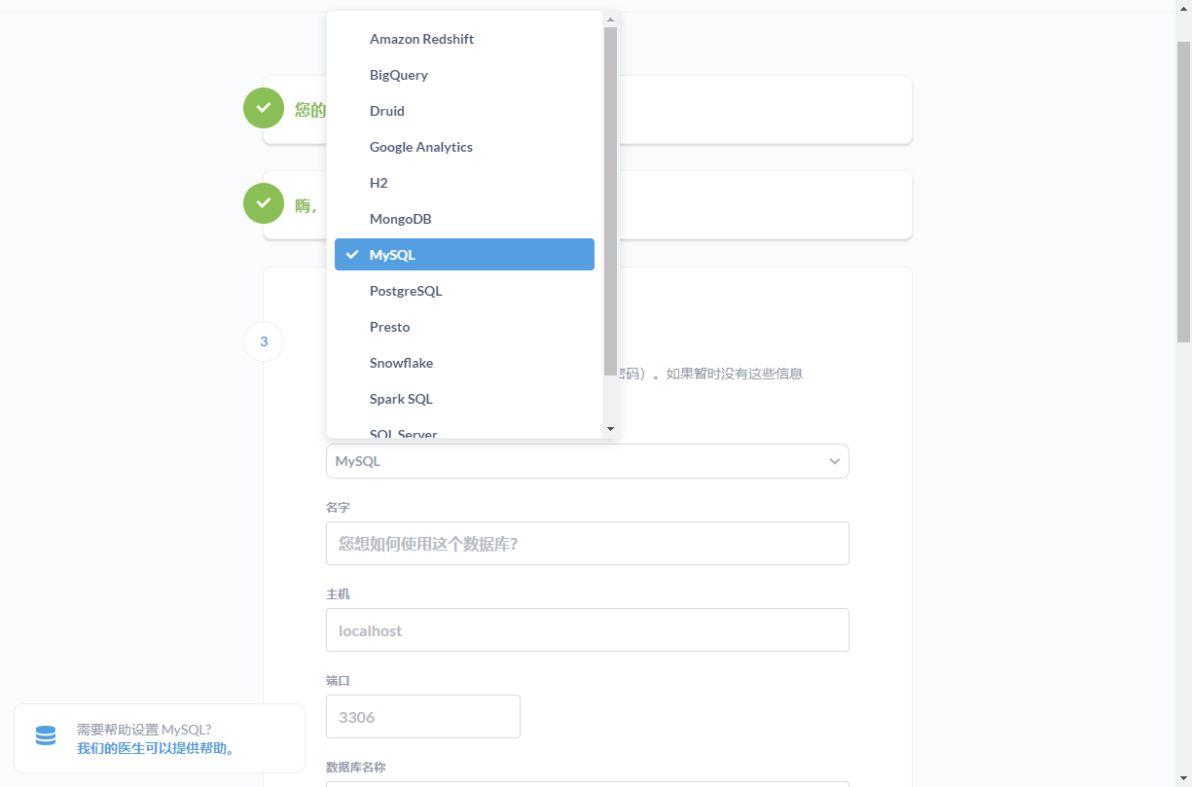
Task: Click the '需要帮助设置 MySQL?' help text
Action: point(144,730)
